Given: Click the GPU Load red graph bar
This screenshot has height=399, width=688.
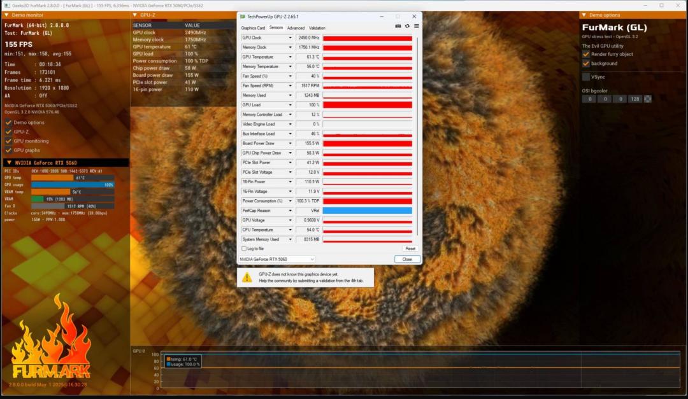Looking at the screenshot, I should (x=368, y=105).
